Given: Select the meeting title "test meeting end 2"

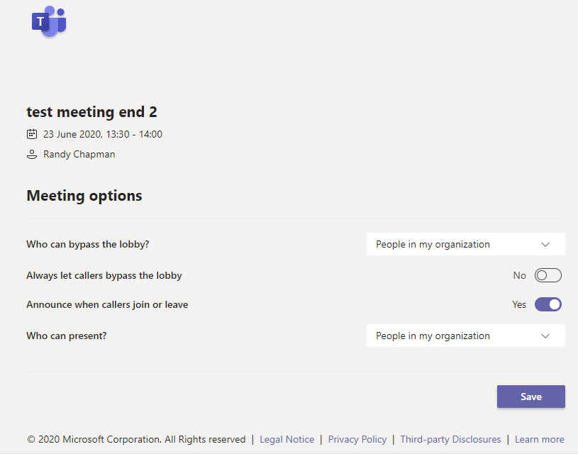Looking at the screenshot, I should [91, 111].
